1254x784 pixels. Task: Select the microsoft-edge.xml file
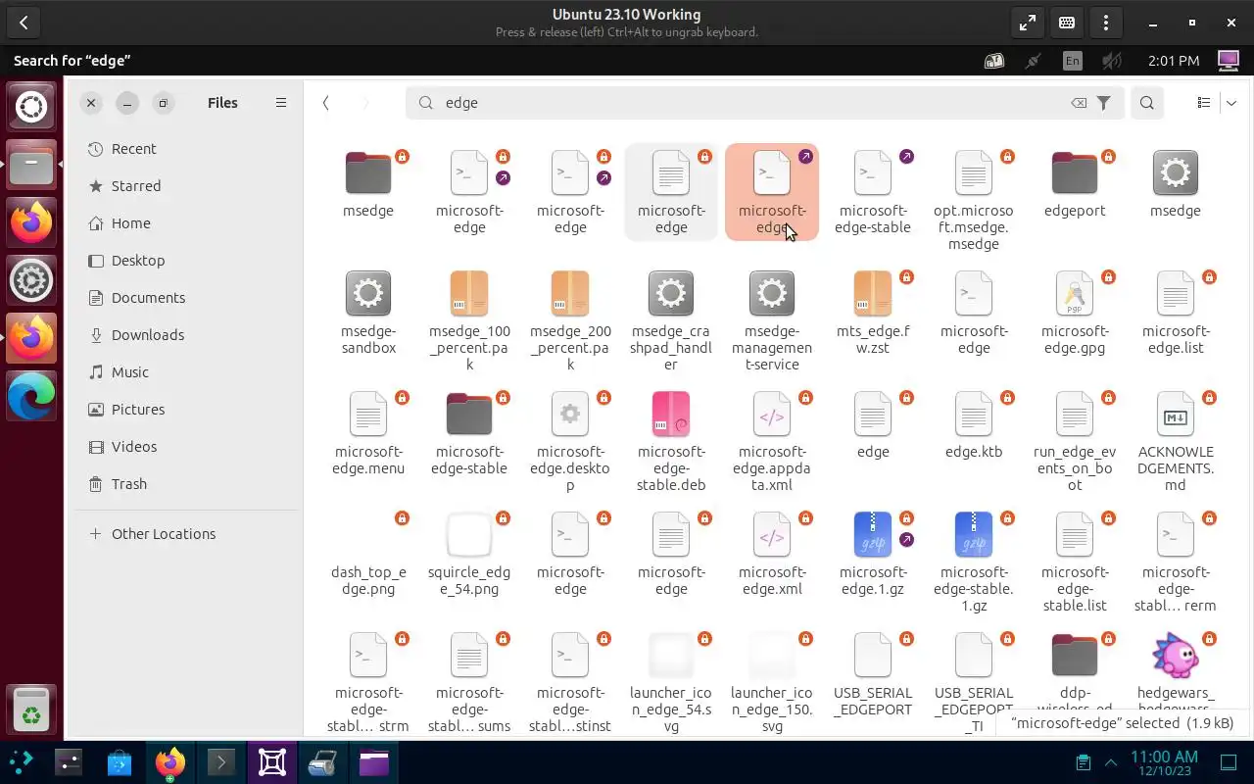[772, 535]
